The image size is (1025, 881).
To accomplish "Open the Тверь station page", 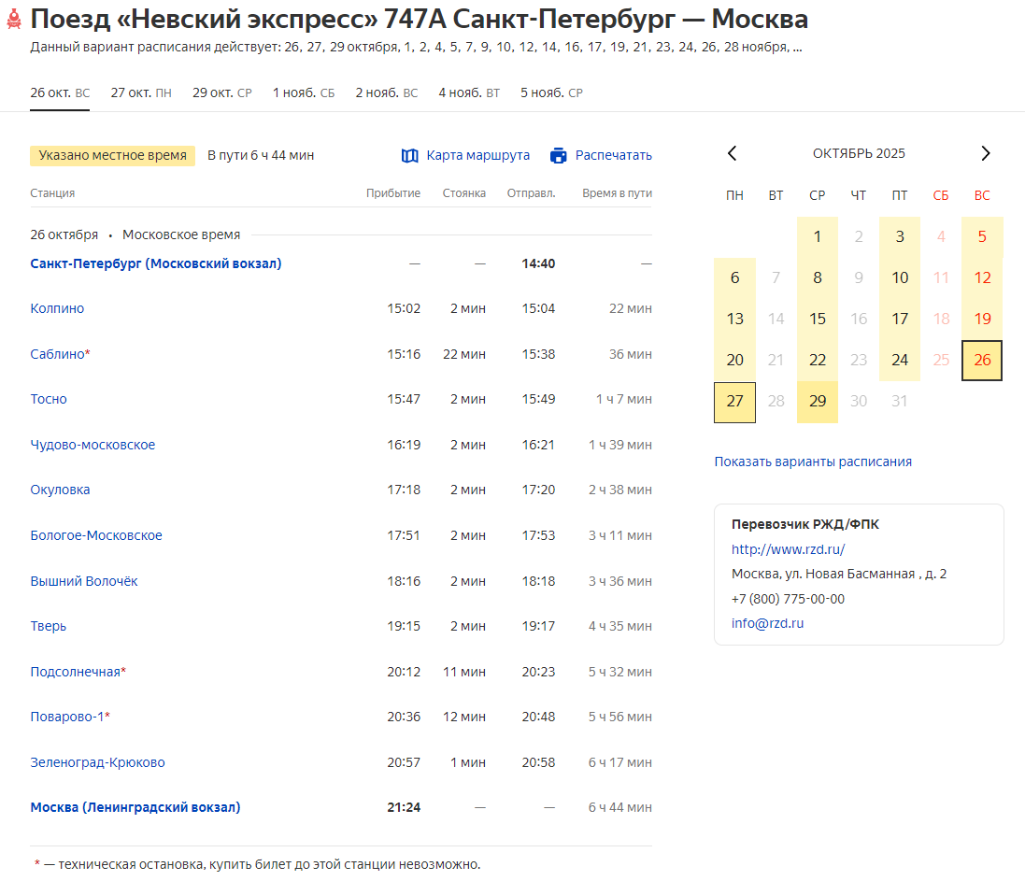I will click(x=48, y=626).
